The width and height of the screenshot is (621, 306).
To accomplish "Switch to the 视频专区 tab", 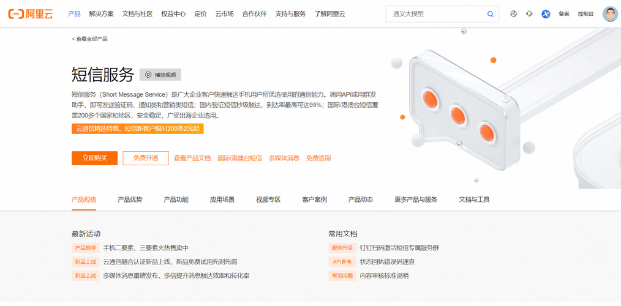I will (x=268, y=200).
